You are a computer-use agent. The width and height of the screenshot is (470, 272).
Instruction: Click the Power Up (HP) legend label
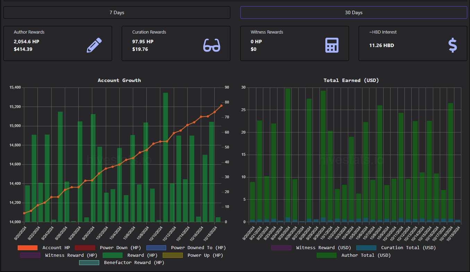pyautogui.click(x=205, y=255)
